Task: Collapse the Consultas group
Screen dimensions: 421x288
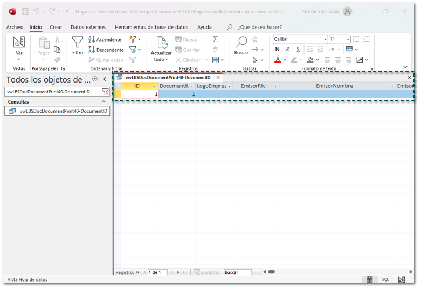Action: 104,102
